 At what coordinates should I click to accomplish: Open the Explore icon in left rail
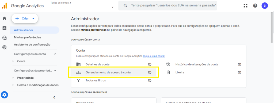click(4, 37)
